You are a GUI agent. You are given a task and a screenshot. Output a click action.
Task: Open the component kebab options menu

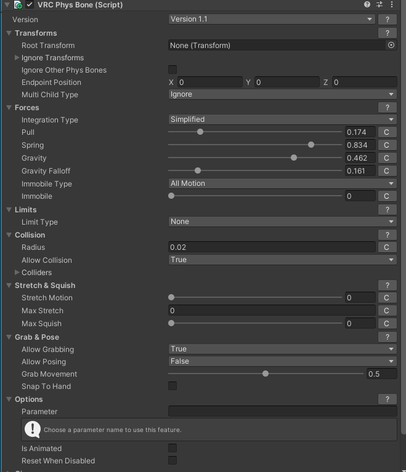[392, 5]
